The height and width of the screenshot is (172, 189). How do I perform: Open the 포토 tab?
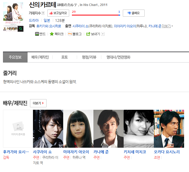65,57
